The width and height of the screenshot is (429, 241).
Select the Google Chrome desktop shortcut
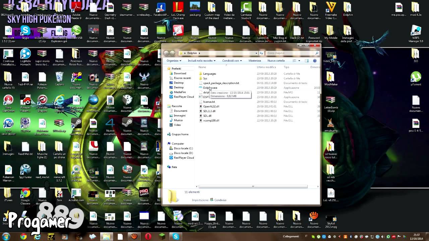point(25,197)
